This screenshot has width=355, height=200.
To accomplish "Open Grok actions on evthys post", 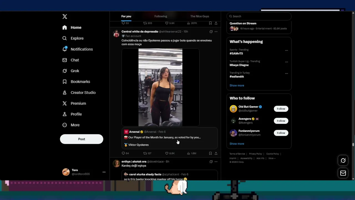I will [x=211, y=162].
